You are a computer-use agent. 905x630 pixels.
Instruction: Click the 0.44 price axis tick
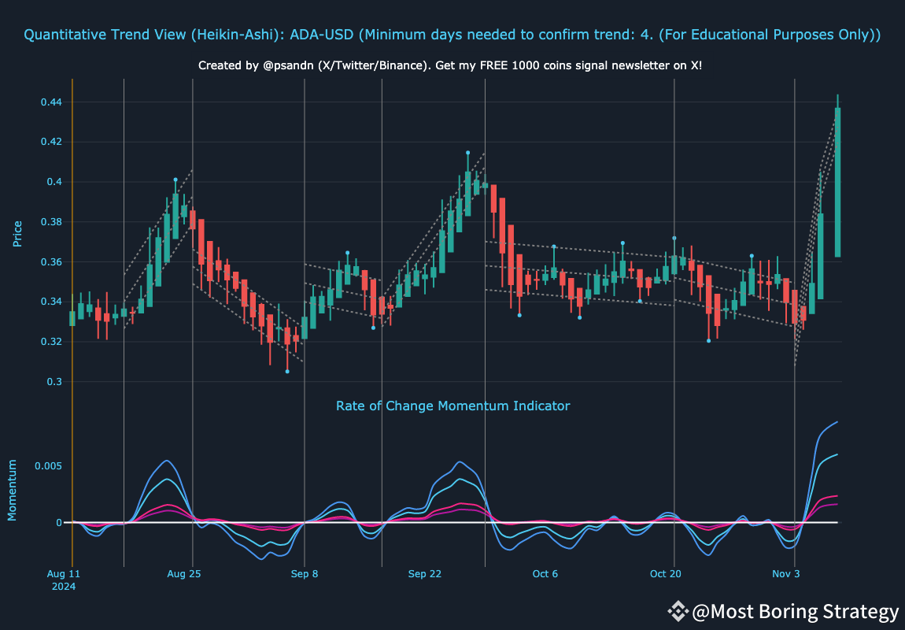click(51, 102)
